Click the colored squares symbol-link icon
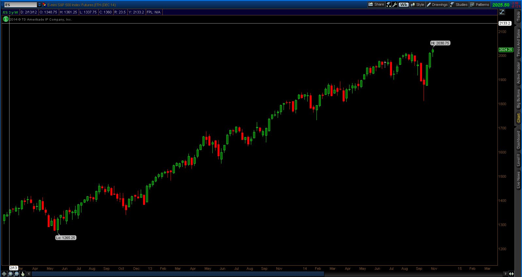The width and height of the screenshot is (522, 277). (44, 5)
